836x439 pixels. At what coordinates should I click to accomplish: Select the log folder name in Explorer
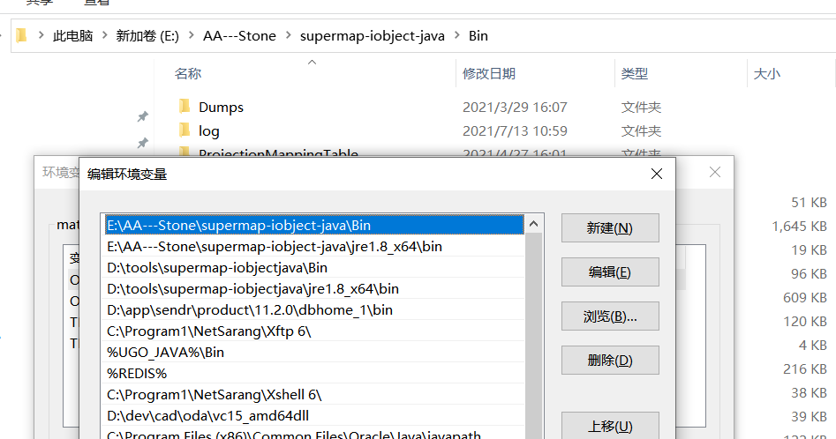click(209, 130)
